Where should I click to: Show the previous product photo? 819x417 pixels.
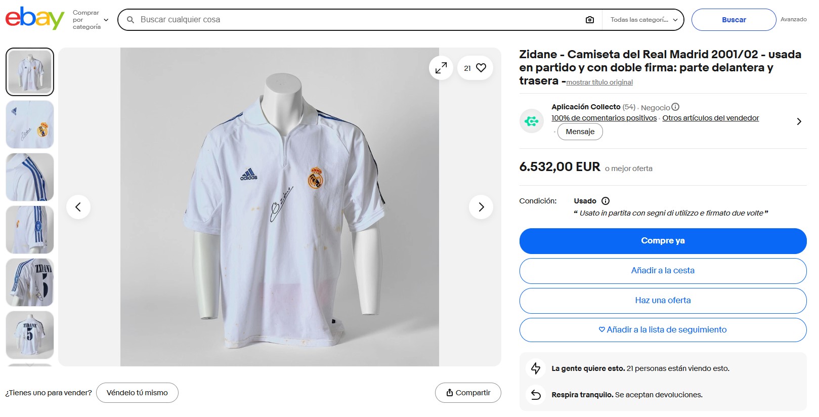[78, 207]
